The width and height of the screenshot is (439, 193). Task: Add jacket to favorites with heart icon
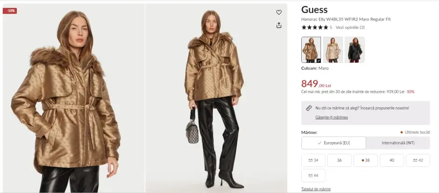[x=278, y=12]
